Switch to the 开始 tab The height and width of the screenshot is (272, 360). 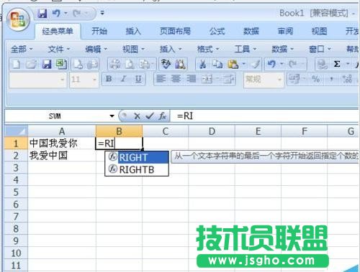tap(99, 31)
